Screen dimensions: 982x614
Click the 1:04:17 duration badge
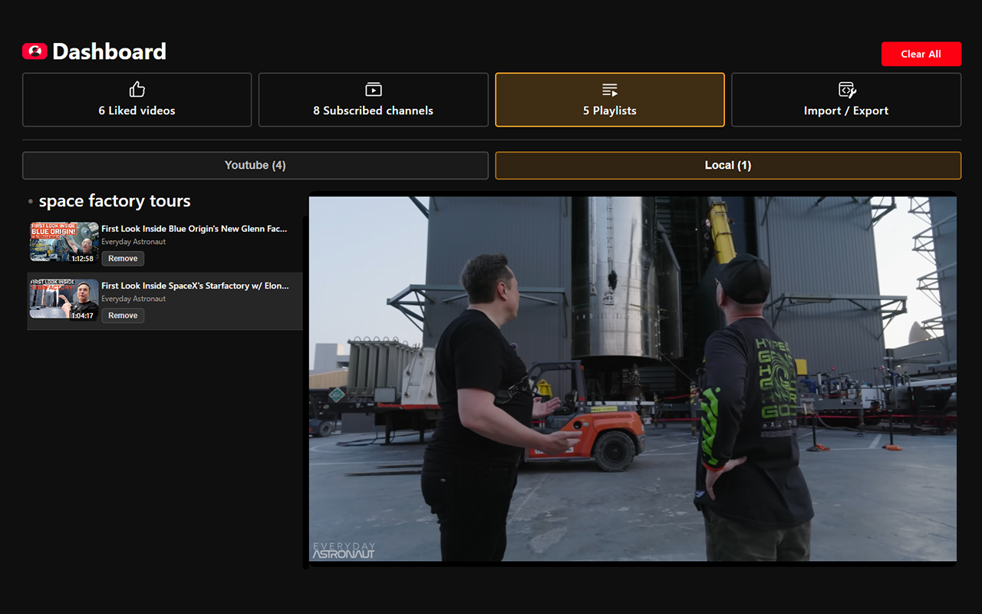click(84, 314)
